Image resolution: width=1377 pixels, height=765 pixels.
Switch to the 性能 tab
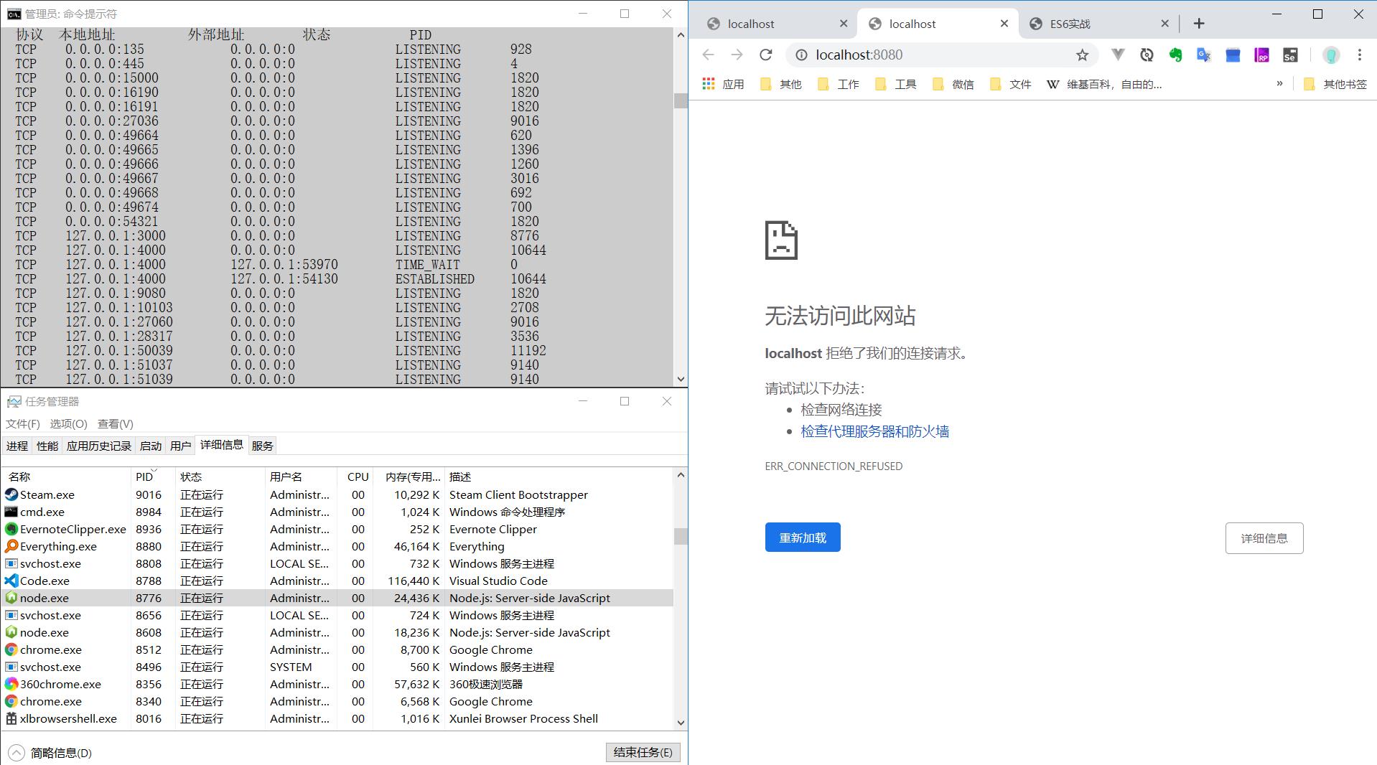47,446
